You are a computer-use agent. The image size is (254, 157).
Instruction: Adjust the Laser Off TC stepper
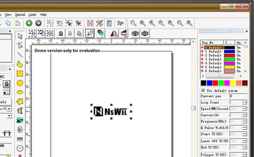[x=245, y=141]
